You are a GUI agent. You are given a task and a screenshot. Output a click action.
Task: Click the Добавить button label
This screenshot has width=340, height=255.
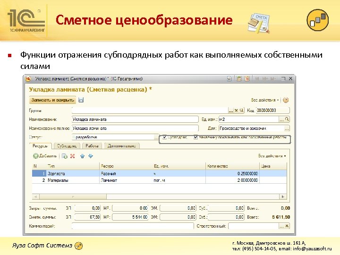(x=48, y=156)
